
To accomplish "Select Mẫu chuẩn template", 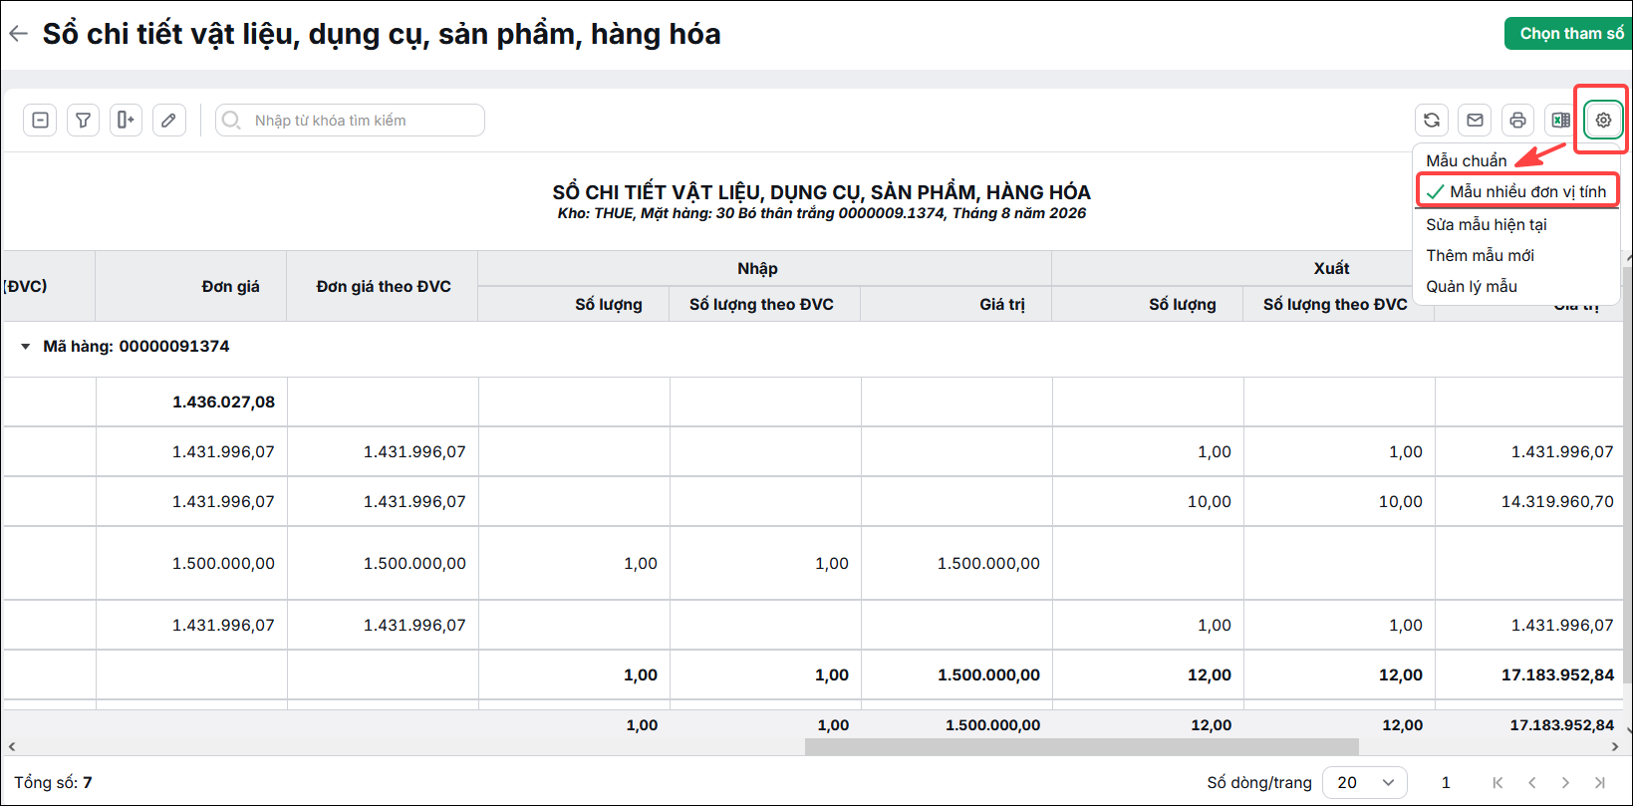I will pos(1467,160).
